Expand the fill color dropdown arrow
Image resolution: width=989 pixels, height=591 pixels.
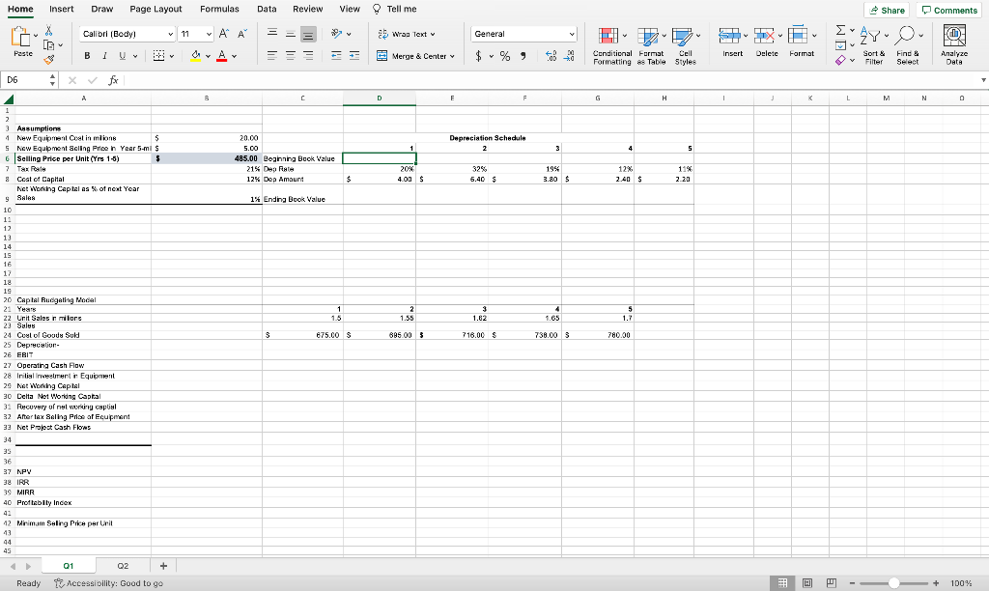(x=208, y=56)
